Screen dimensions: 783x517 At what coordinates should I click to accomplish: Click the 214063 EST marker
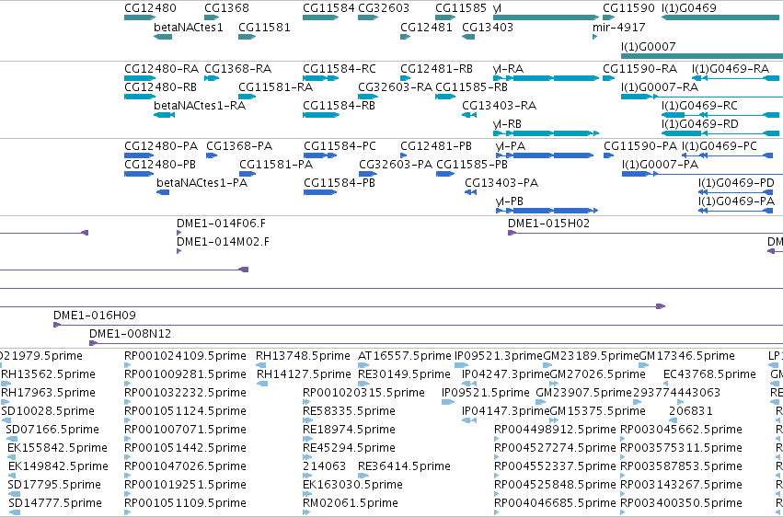coord(306,476)
